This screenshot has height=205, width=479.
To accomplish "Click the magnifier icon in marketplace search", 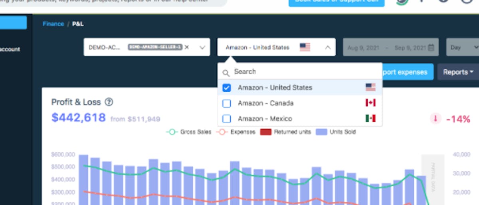I will (226, 73).
